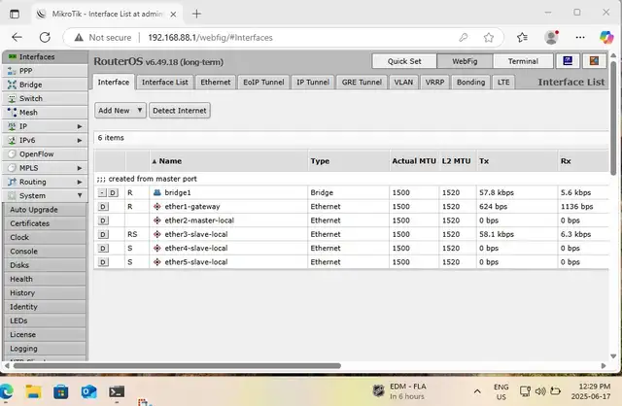Screen dimensions: 622x406
Task: Click the ether3-slave-local ethernet icon
Action: click(x=157, y=234)
